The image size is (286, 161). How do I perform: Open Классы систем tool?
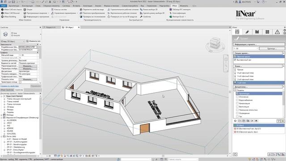[59, 9]
